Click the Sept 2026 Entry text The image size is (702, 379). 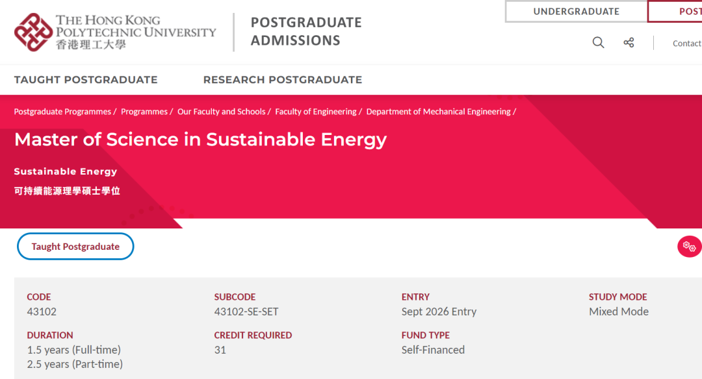coord(439,312)
